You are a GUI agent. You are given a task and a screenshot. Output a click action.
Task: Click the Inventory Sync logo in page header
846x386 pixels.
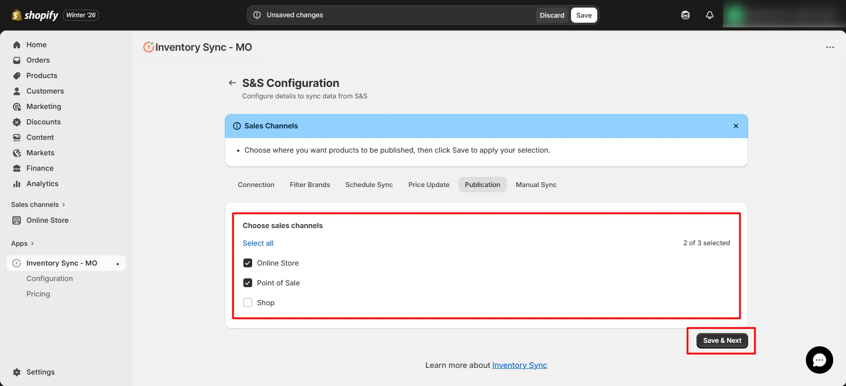(149, 47)
